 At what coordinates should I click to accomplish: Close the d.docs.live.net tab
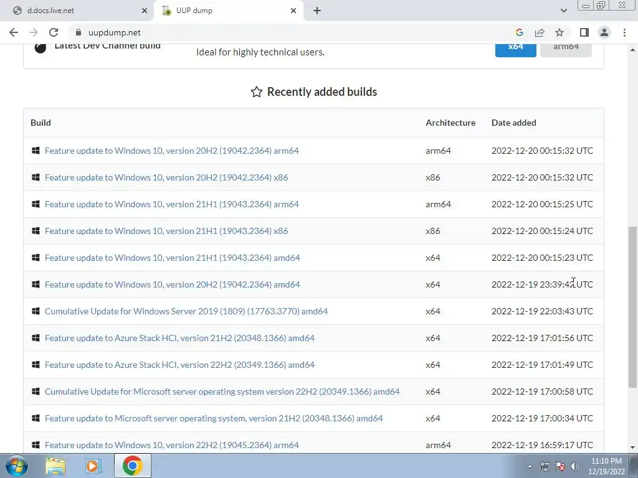145,11
